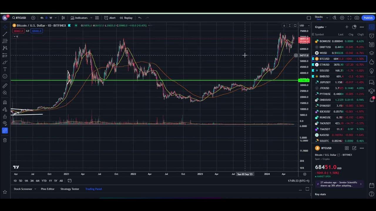Image resolution: width=376 pixels, height=211 pixels.
Task: Collapse the indicator legend showing 6
Action: click(16, 36)
